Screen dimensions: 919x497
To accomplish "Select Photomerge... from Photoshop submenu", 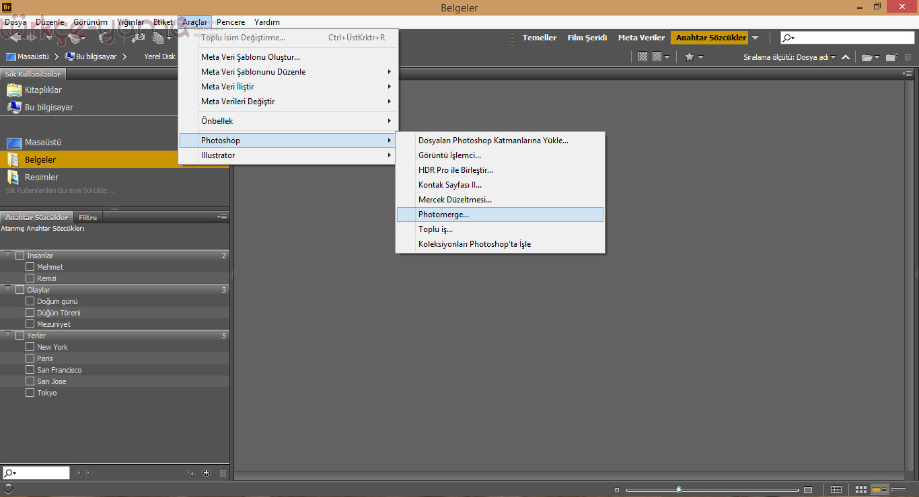I will tap(500, 215).
